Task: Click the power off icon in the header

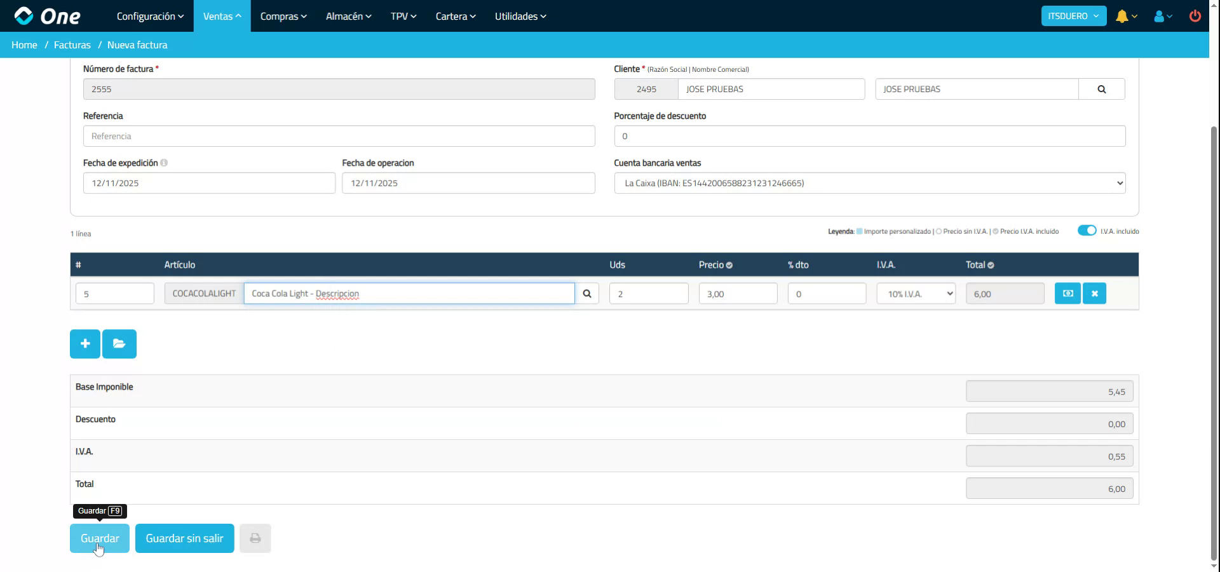Action: (x=1195, y=16)
